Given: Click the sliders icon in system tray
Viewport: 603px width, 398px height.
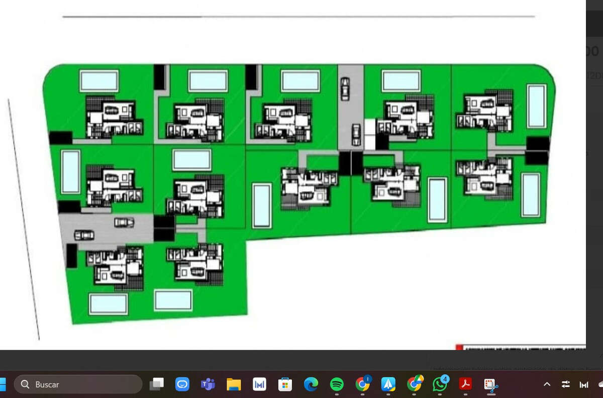Looking at the screenshot, I should point(566,384).
